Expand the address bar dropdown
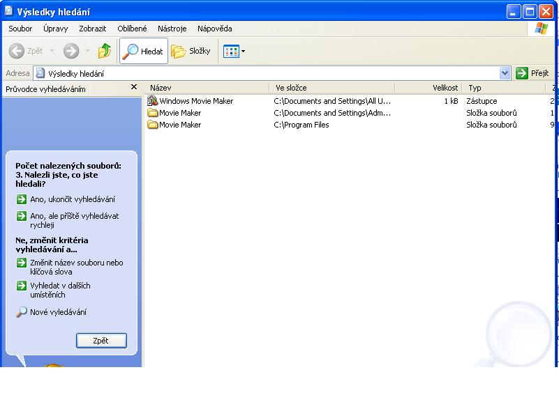 (x=505, y=73)
